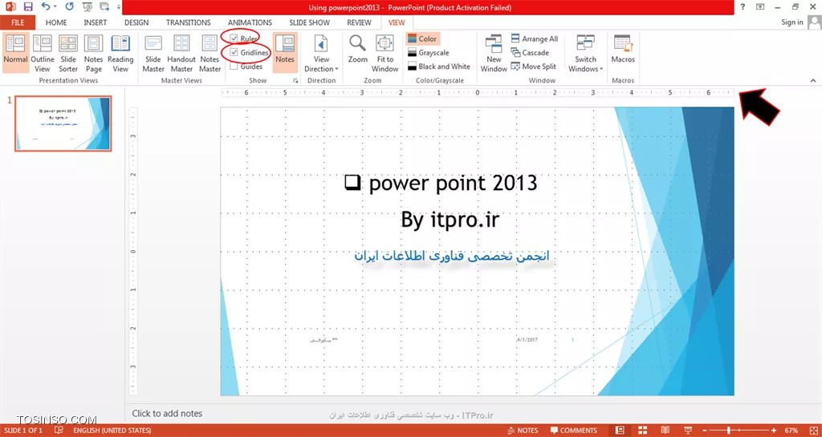Open Notes Page view

pyautogui.click(x=93, y=53)
